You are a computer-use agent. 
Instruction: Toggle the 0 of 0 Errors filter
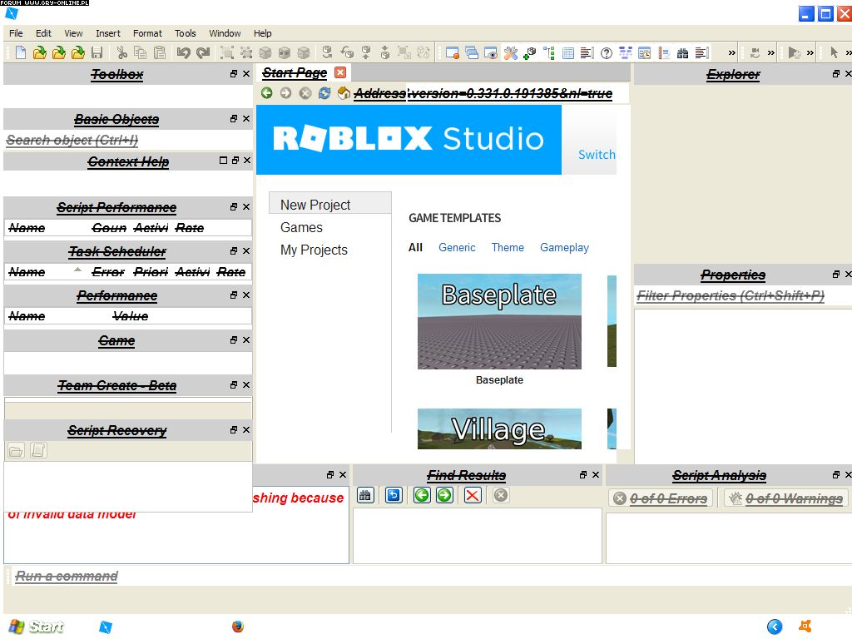661,498
